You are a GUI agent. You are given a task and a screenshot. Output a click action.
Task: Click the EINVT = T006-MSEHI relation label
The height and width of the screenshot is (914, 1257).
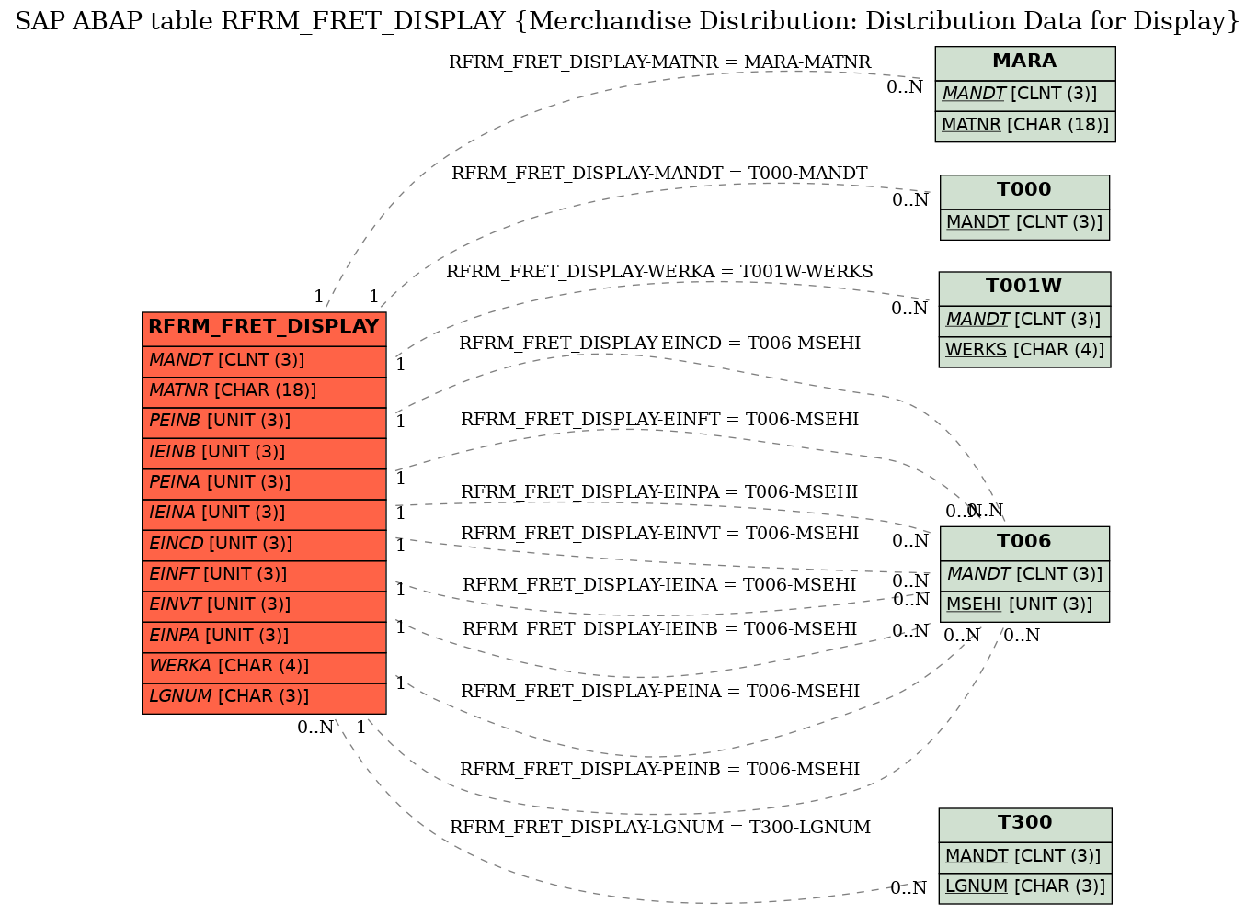pyautogui.click(x=659, y=534)
